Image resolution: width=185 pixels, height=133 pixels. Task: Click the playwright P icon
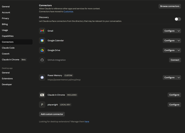coord(42,105)
